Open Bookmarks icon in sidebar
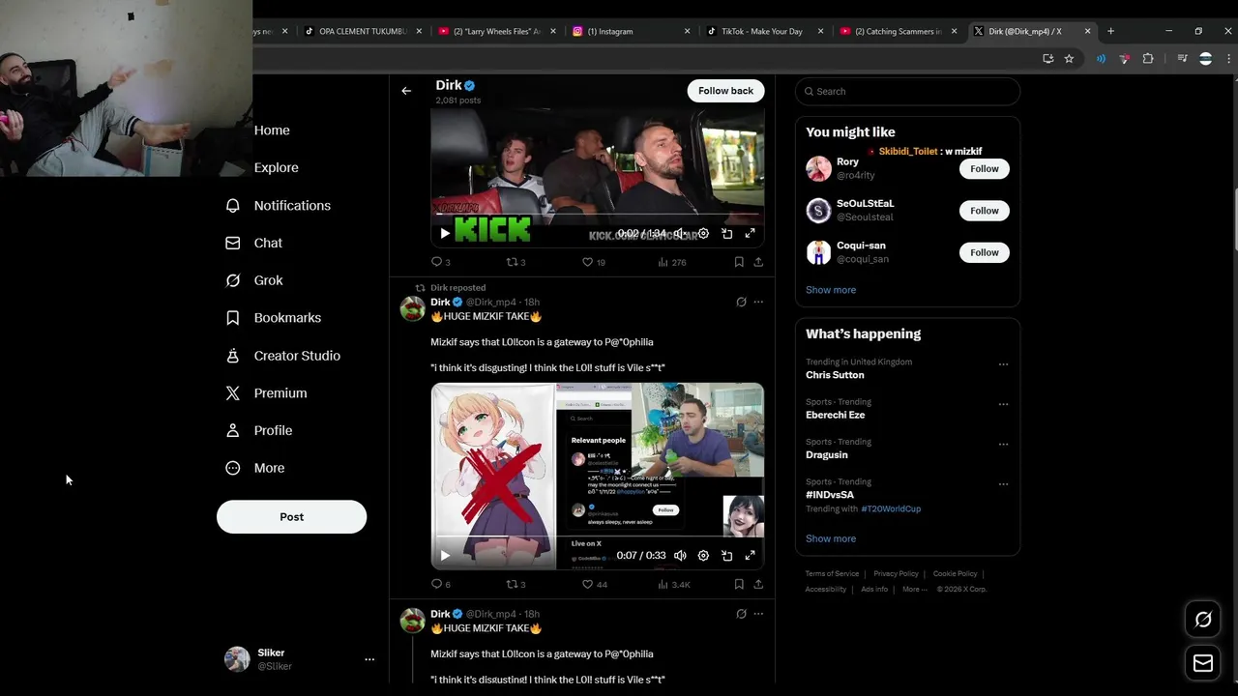Viewport: 1238px width, 696px height. pos(232,318)
